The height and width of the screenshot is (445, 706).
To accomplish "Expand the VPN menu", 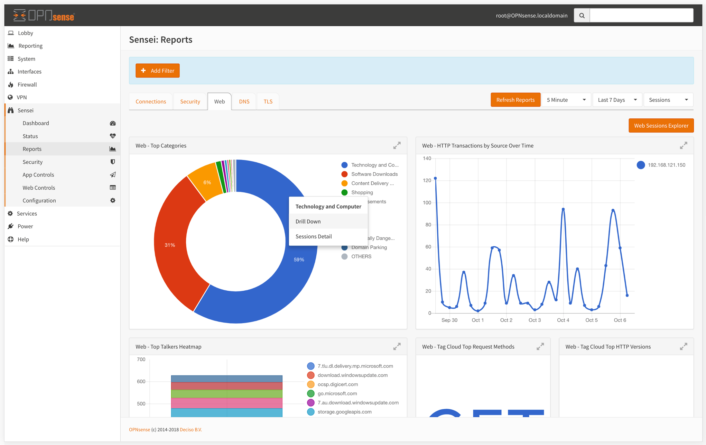I will (x=62, y=97).
